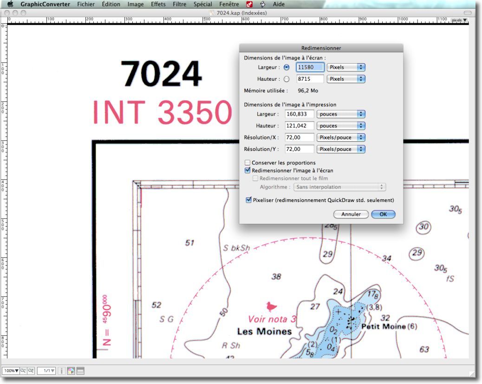Select the Largeur radio button
The height and width of the screenshot is (384, 482).
click(287, 67)
